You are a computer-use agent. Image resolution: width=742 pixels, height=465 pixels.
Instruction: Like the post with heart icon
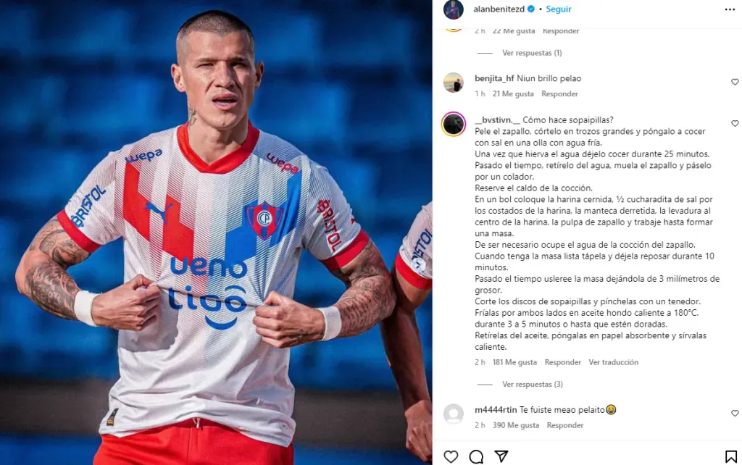[451, 456]
